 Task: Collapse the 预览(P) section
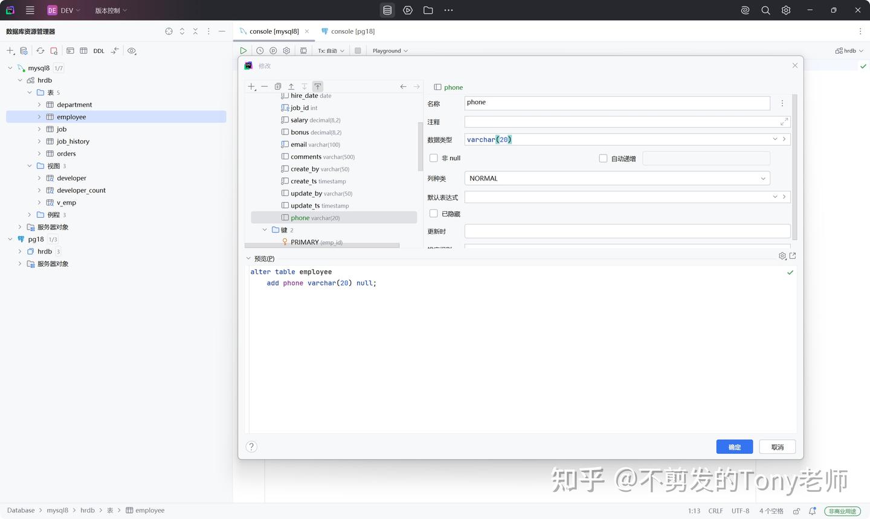(x=248, y=258)
